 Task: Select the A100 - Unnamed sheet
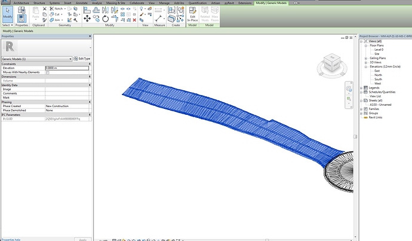click(380, 105)
